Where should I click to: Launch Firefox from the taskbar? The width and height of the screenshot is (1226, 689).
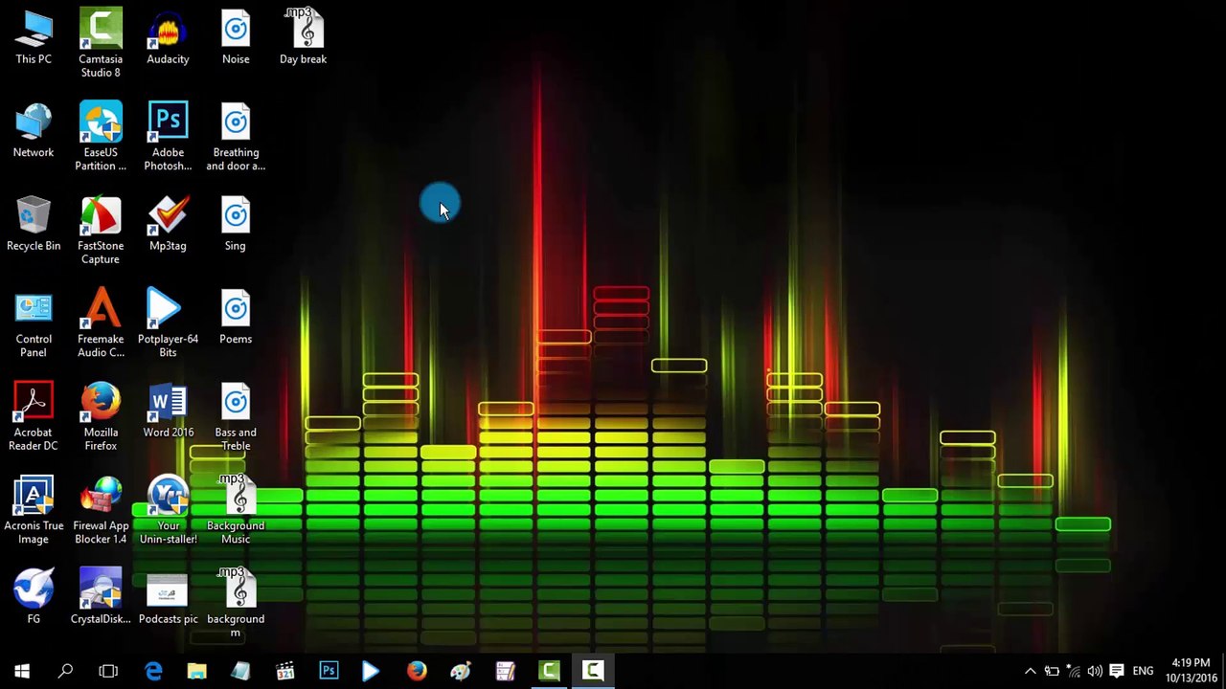tap(416, 671)
